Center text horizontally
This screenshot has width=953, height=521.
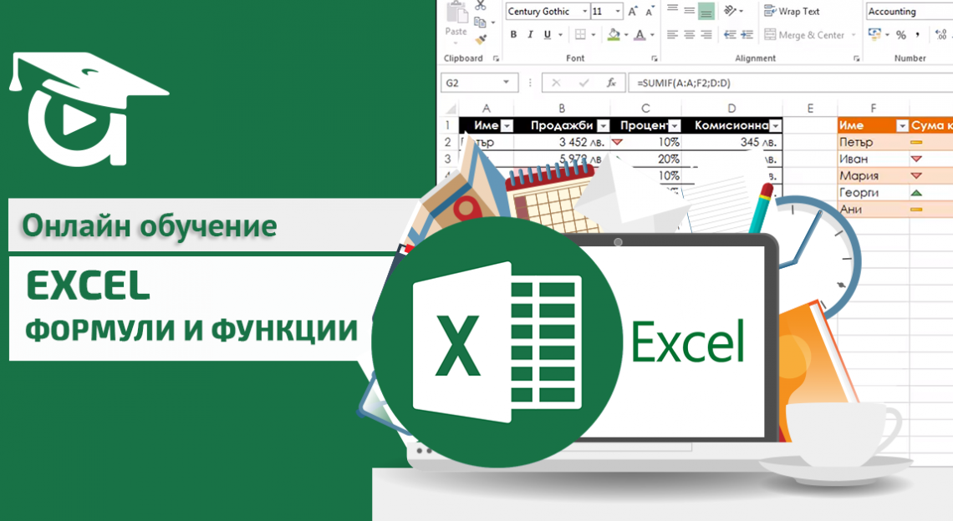[689, 34]
